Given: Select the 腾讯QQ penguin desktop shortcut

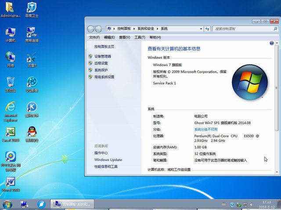Looking at the screenshot, I should click(x=32, y=134).
